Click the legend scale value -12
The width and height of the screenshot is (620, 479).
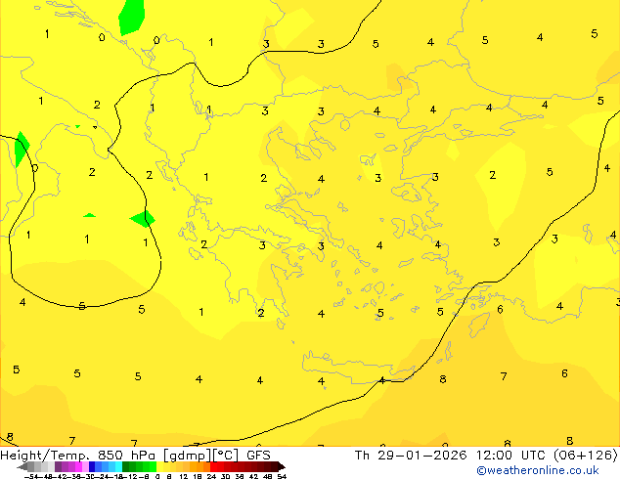(x=132, y=476)
